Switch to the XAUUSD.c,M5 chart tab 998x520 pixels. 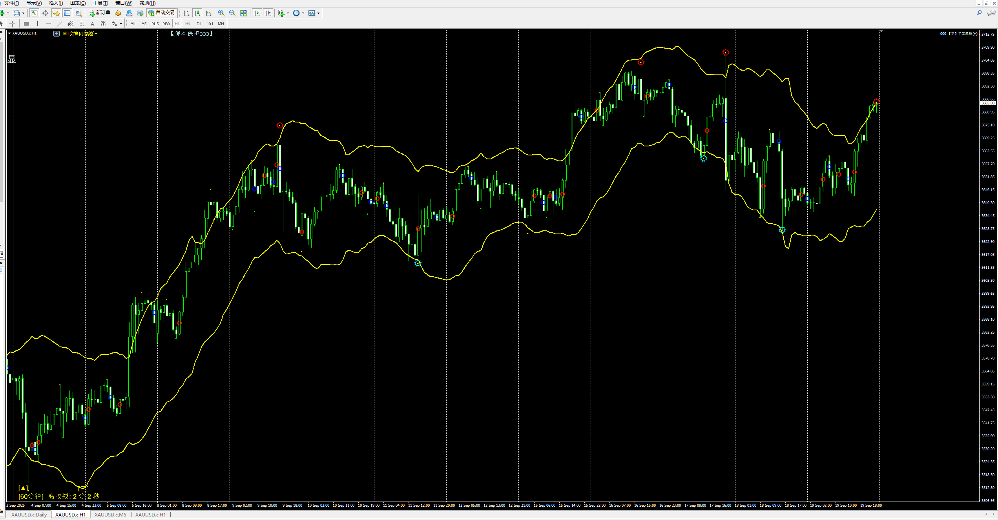pyautogui.click(x=110, y=515)
